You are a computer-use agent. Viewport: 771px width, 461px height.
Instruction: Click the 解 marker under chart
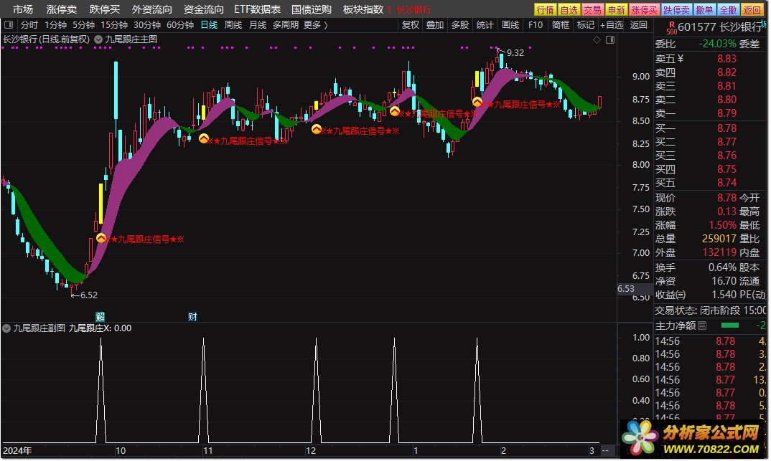click(x=100, y=317)
